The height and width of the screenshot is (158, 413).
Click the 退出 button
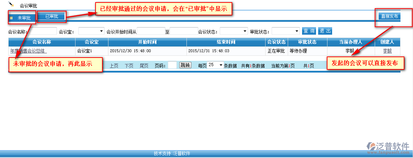click(325, 31)
